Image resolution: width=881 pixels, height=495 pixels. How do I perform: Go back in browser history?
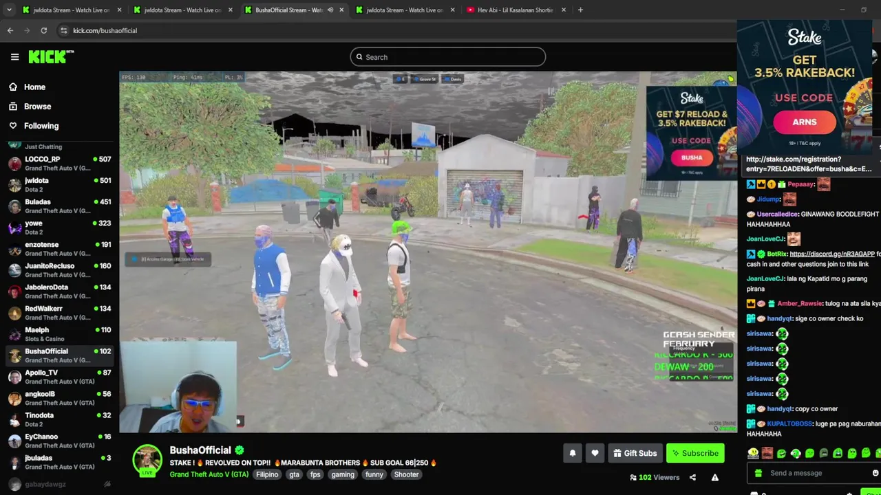click(x=10, y=30)
